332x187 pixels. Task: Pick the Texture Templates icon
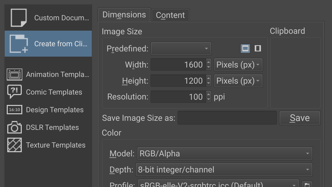tap(15, 145)
